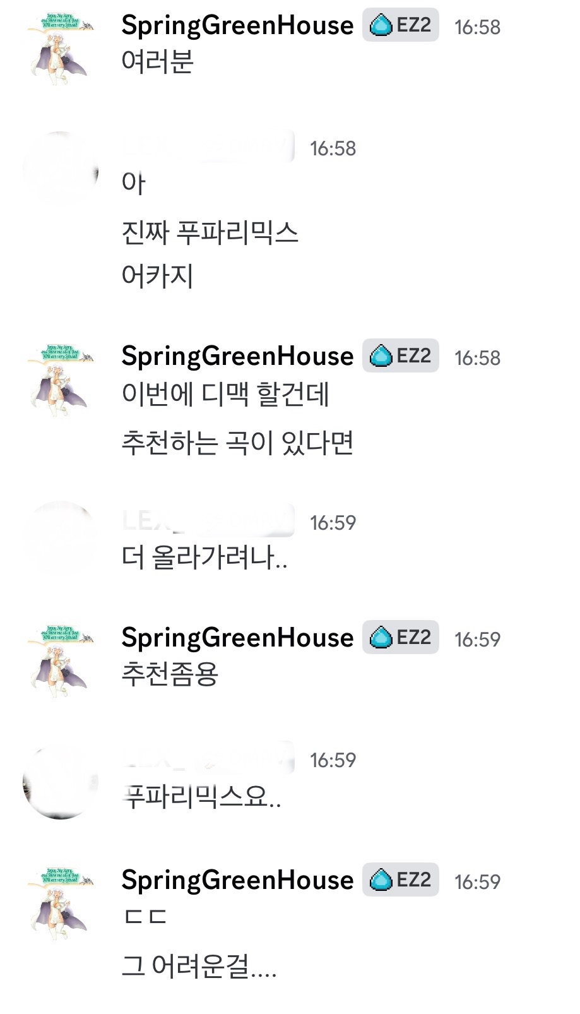Tap the EZ2 role badge above "추천좀용"

tap(400, 638)
